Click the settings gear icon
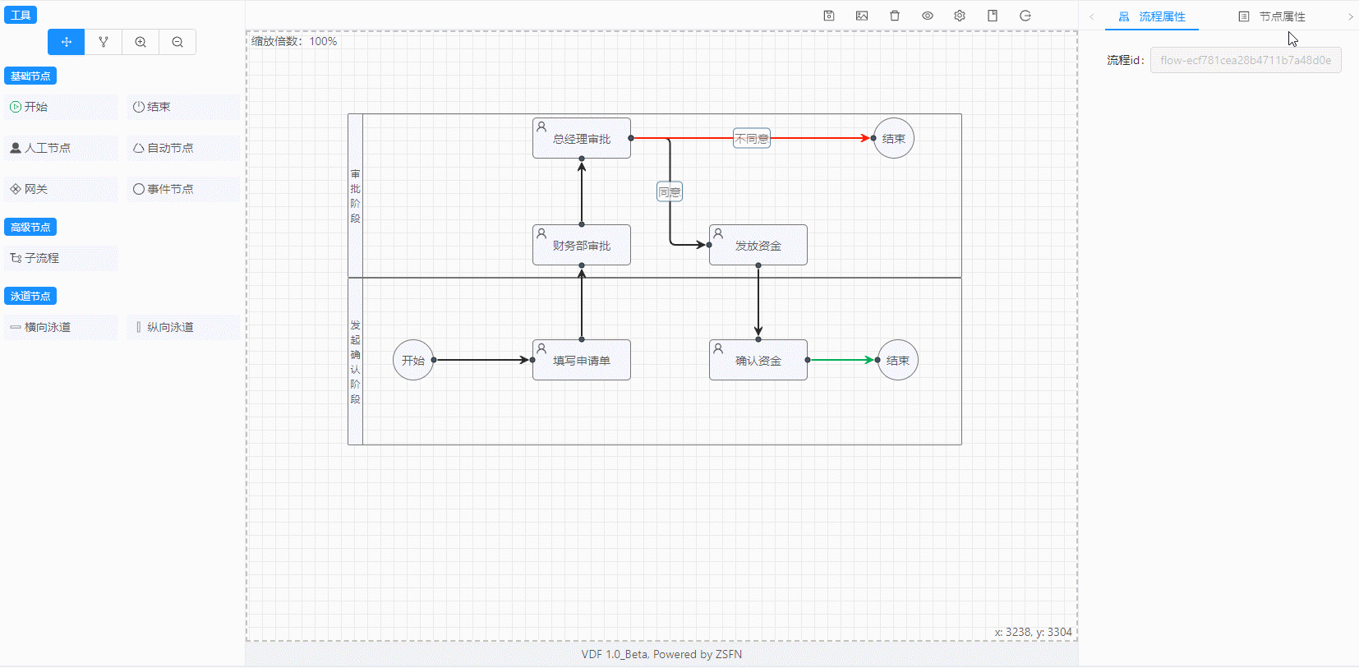1359x668 pixels. point(960,16)
